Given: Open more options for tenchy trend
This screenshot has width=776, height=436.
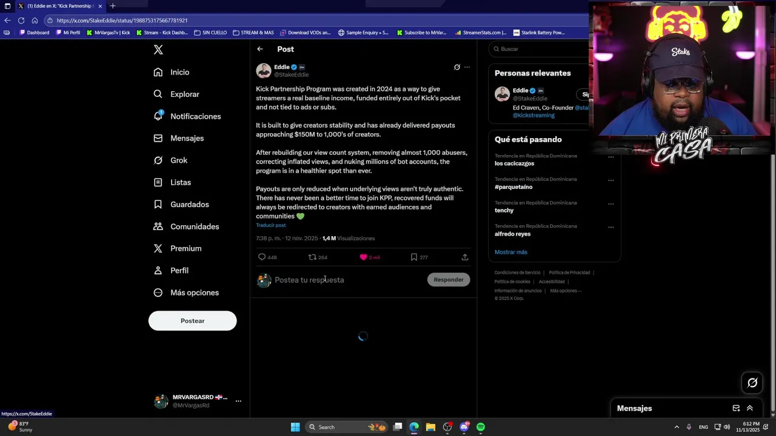Looking at the screenshot, I should coord(610,203).
